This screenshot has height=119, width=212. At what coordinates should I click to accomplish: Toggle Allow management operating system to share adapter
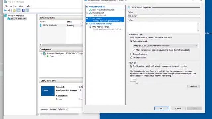coord(134,50)
